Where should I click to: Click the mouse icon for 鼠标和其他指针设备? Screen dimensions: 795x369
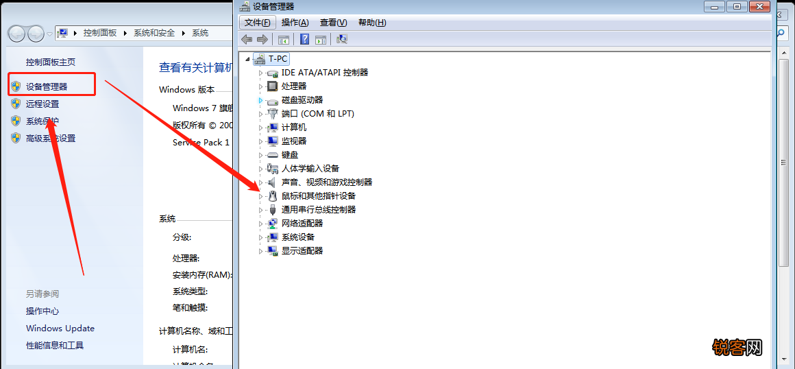tap(272, 196)
